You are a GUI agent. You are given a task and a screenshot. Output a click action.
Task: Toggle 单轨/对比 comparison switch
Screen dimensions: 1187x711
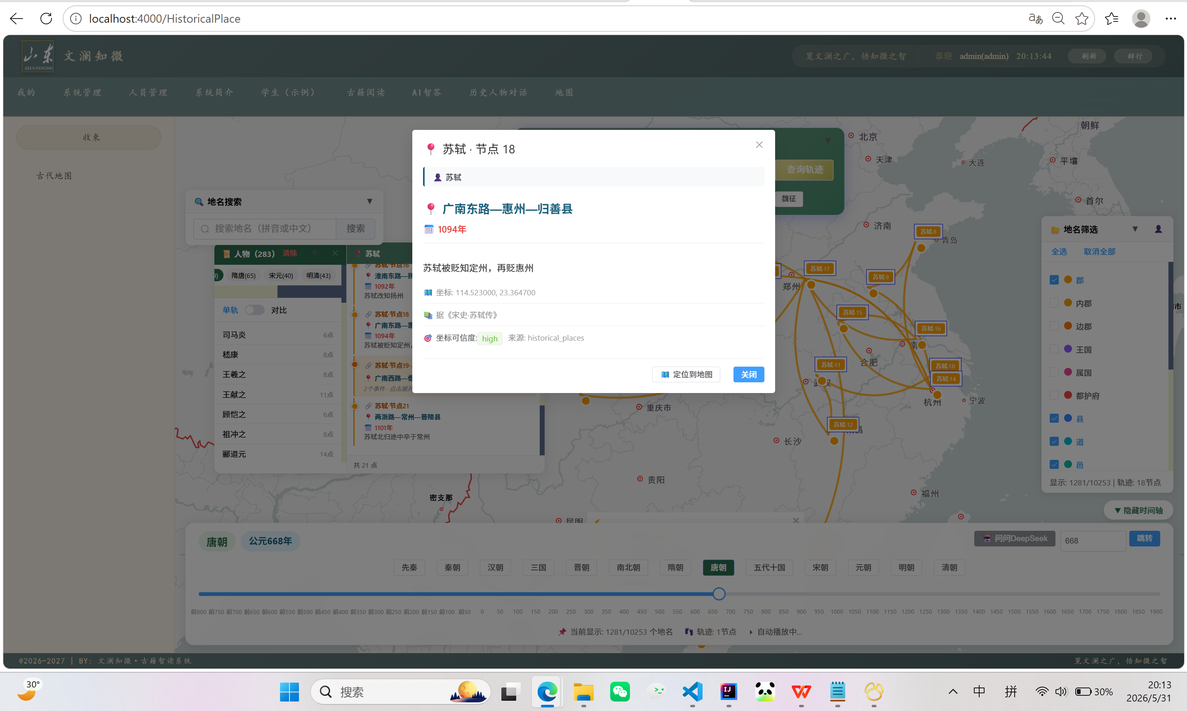[x=254, y=310]
